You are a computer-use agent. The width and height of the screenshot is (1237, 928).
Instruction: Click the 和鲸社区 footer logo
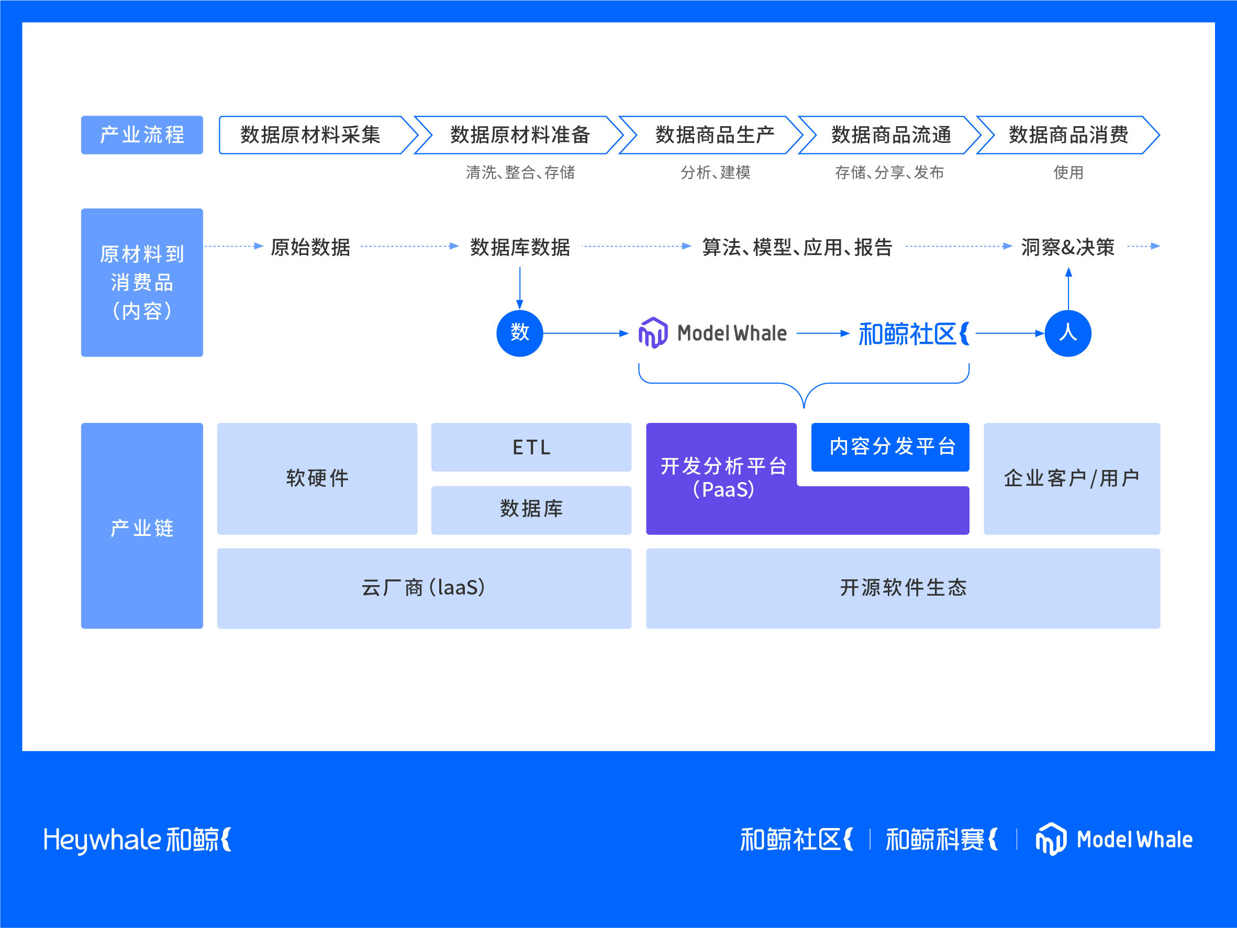(x=796, y=840)
